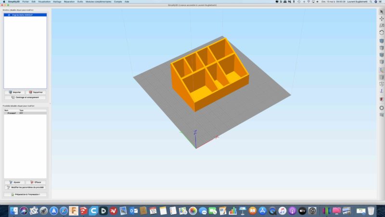The height and width of the screenshot is (217, 385).
Task: Click Ajouter to add a process
Action: pos(14,182)
